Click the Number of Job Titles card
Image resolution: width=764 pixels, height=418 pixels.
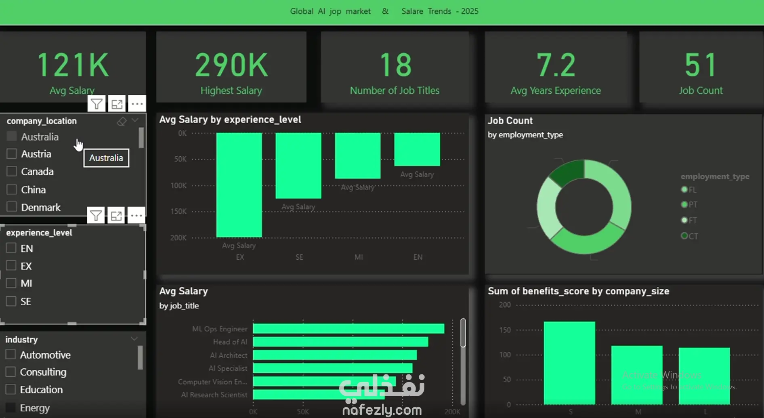point(395,67)
